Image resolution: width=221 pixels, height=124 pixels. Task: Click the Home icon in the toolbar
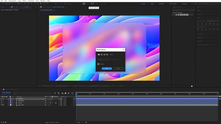click(x=3, y=4)
